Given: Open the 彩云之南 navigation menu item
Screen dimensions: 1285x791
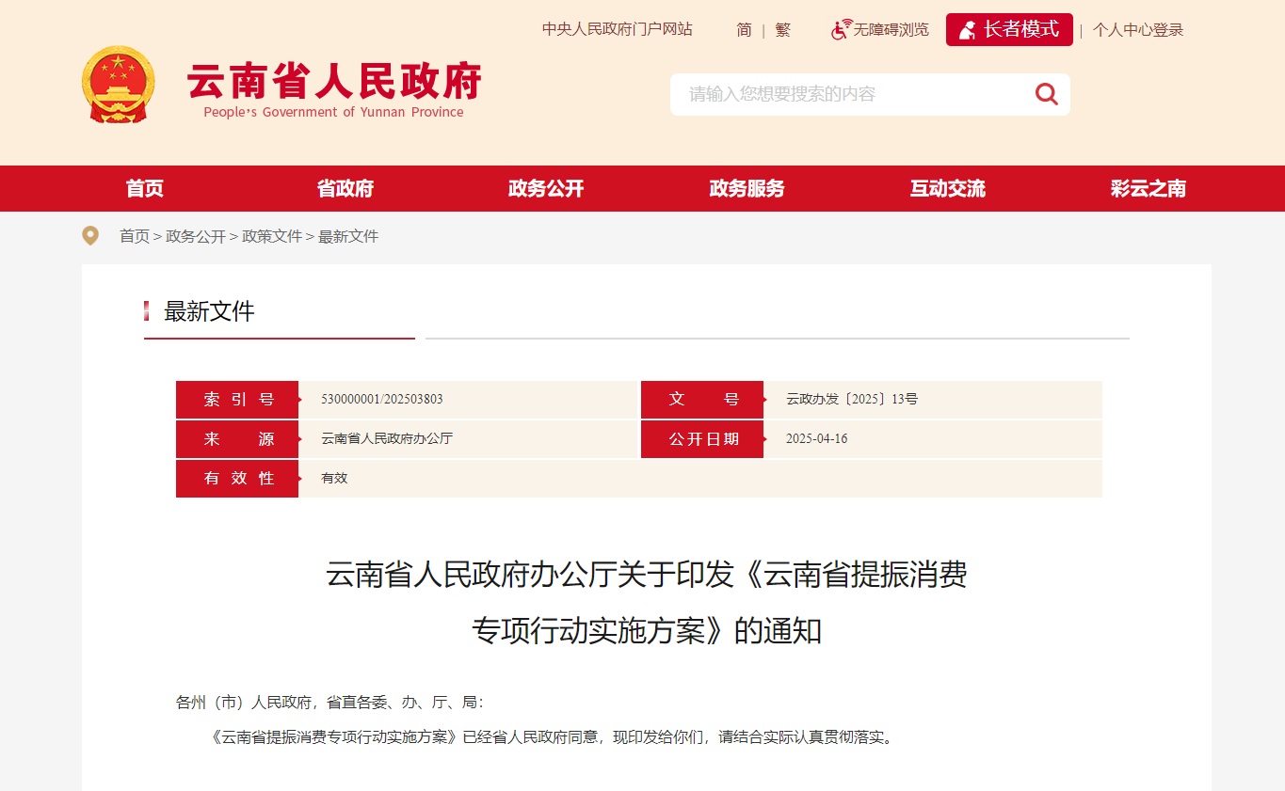Looking at the screenshot, I should point(1148,189).
